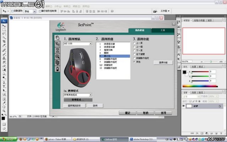
Task: Toggle visibility eye of the 背景 layer
Action: click(184, 106)
